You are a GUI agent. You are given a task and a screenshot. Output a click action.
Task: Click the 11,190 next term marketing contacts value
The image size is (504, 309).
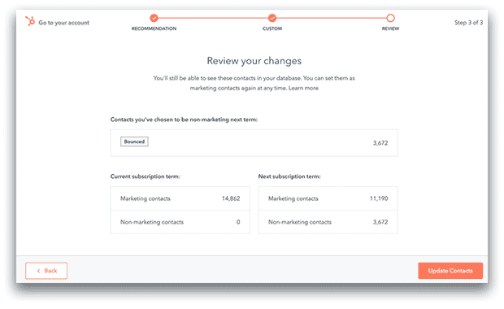tap(379, 198)
